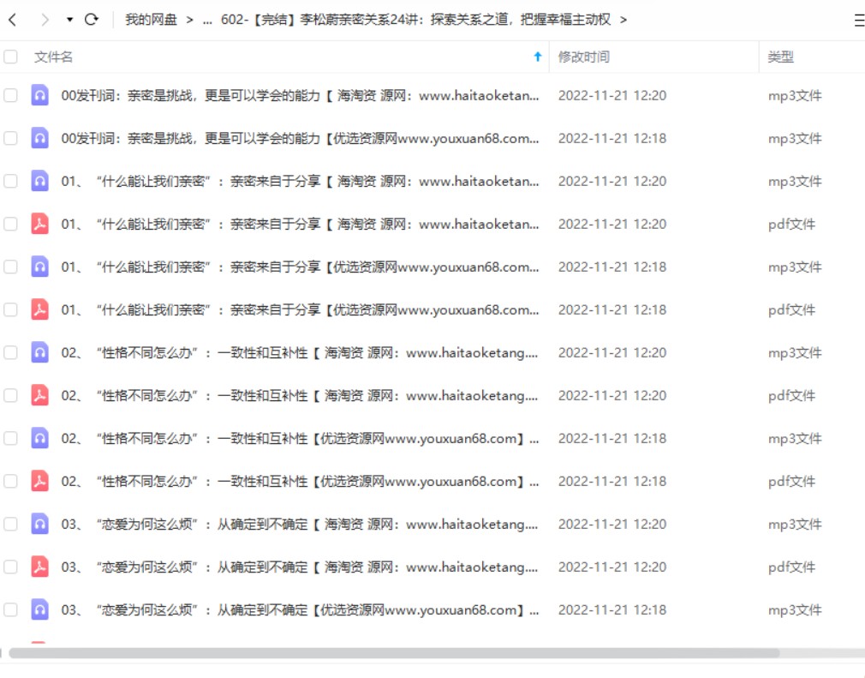Open 02 性格不同怎么办 youxuan68 mp3 file name

coord(300,438)
